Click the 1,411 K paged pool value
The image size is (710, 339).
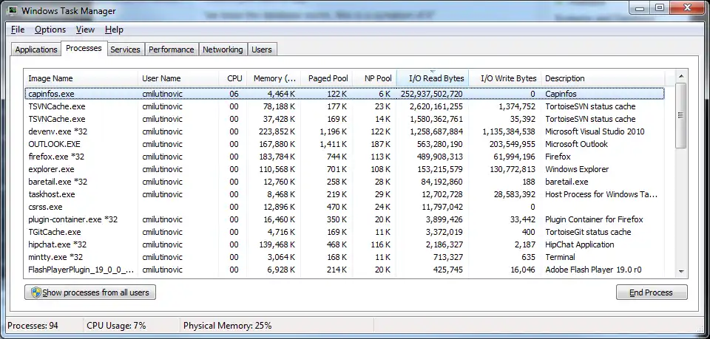(334, 144)
